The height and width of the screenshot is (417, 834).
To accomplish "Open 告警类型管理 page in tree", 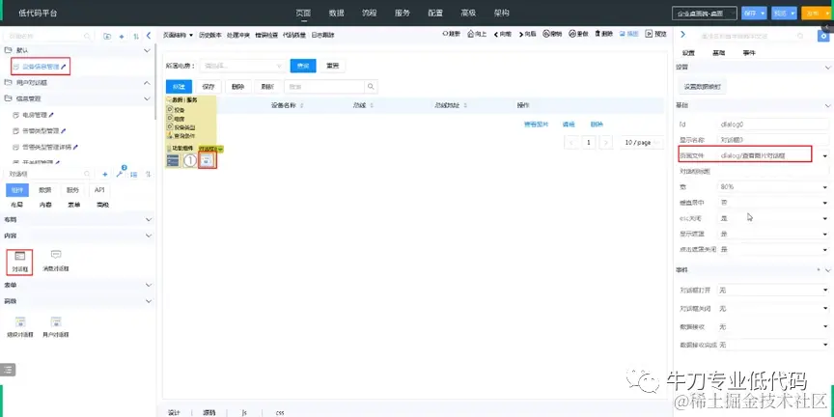I will [41, 131].
